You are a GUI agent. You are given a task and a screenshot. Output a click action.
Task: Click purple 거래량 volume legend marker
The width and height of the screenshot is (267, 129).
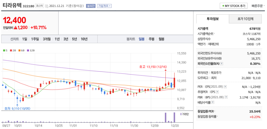181,114
